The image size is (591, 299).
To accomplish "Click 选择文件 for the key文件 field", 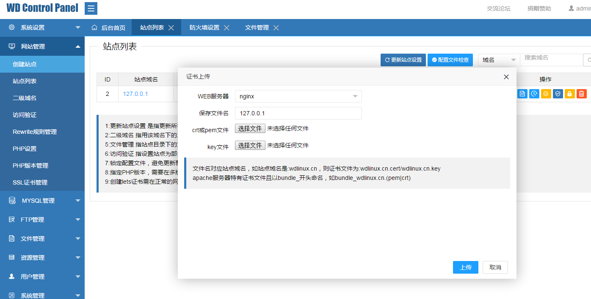I will click(x=250, y=145).
